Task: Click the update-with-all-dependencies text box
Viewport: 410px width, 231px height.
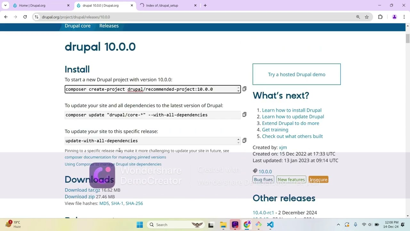Action: [x=152, y=141]
